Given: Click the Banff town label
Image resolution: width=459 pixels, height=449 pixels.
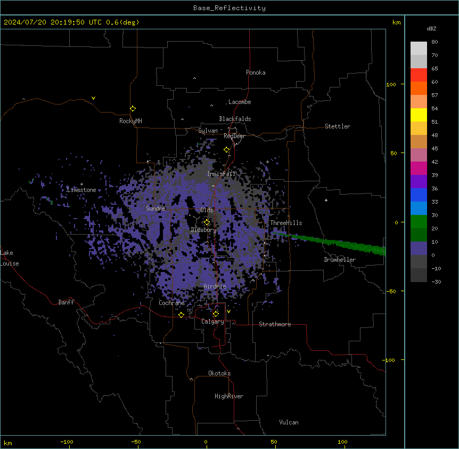Looking at the screenshot, I should pos(66,302).
